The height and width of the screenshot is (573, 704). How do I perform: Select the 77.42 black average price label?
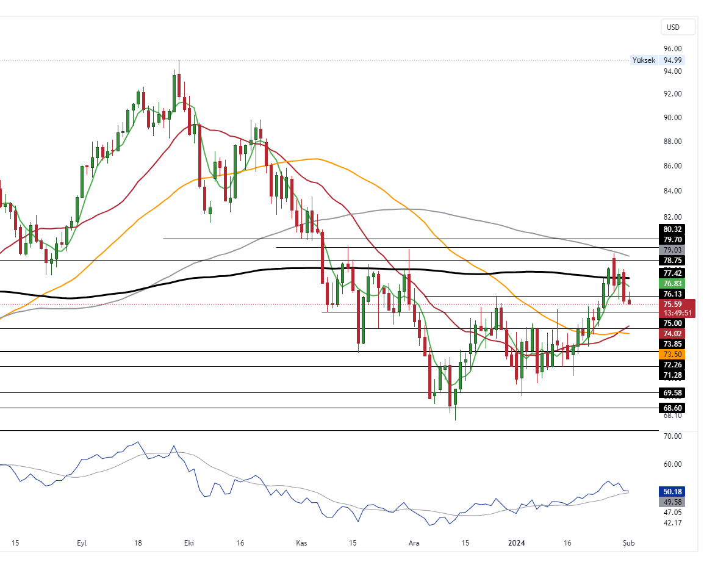[672, 273]
